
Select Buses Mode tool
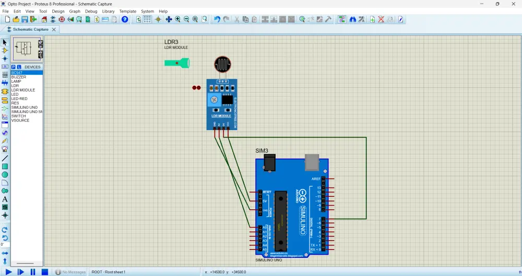pyautogui.click(x=5, y=83)
